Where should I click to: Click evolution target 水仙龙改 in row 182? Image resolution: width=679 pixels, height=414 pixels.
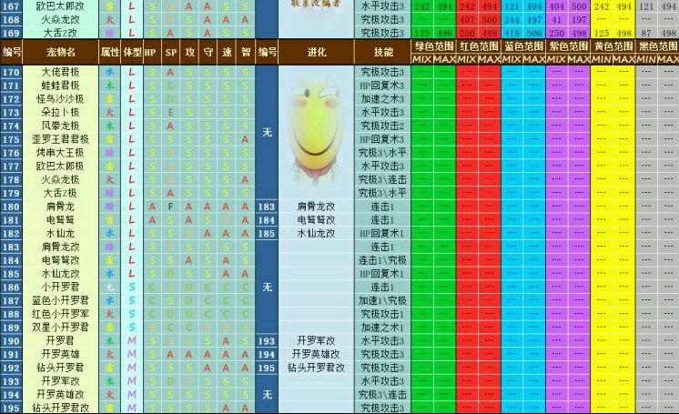coord(317,234)
